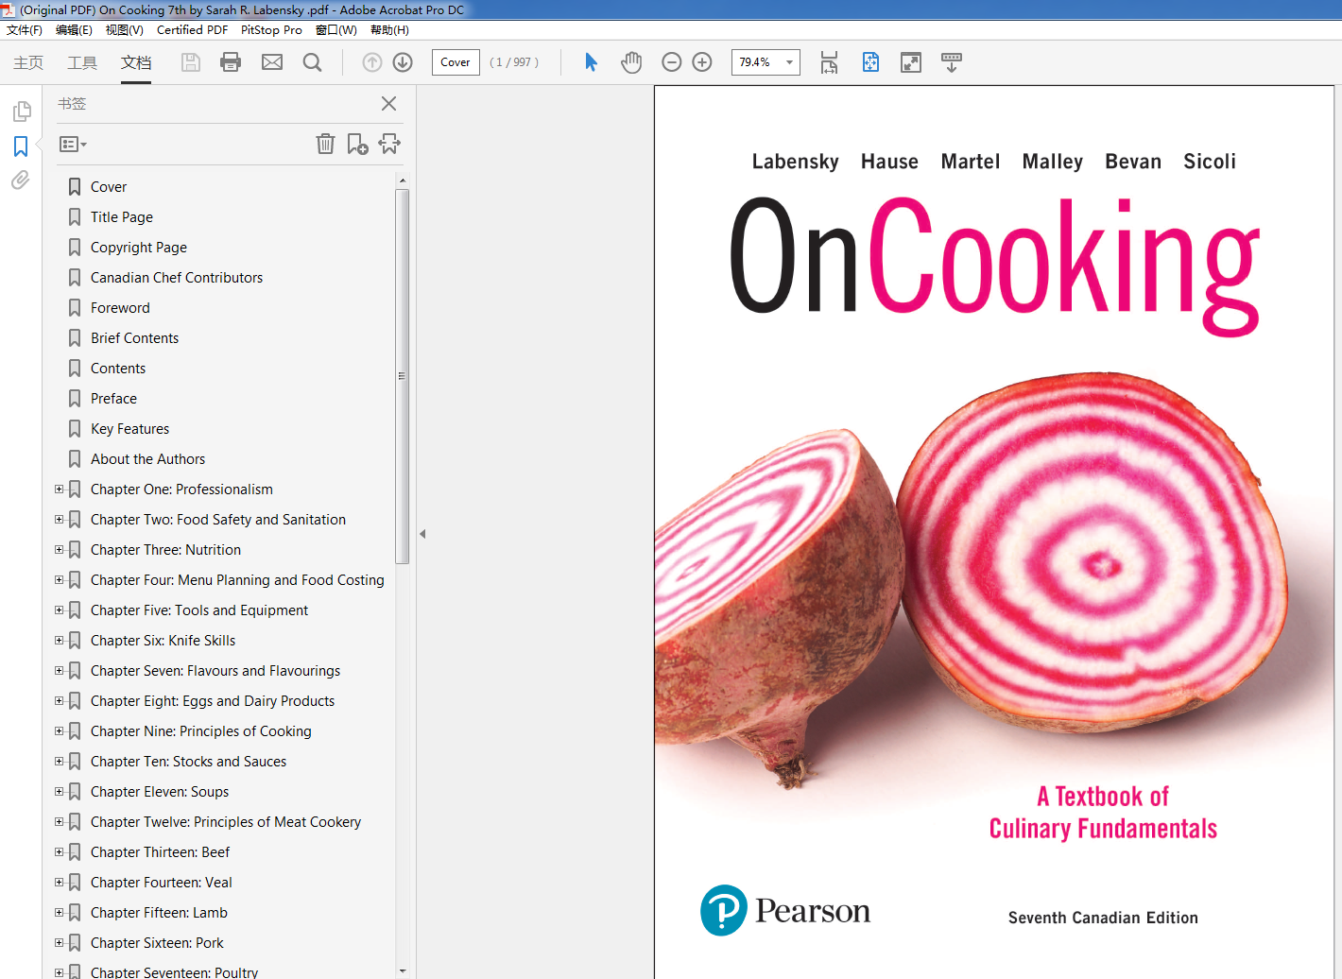Select Chapter Eleven: Soups bookmark

pyautogui.click(x=160, y=792)
